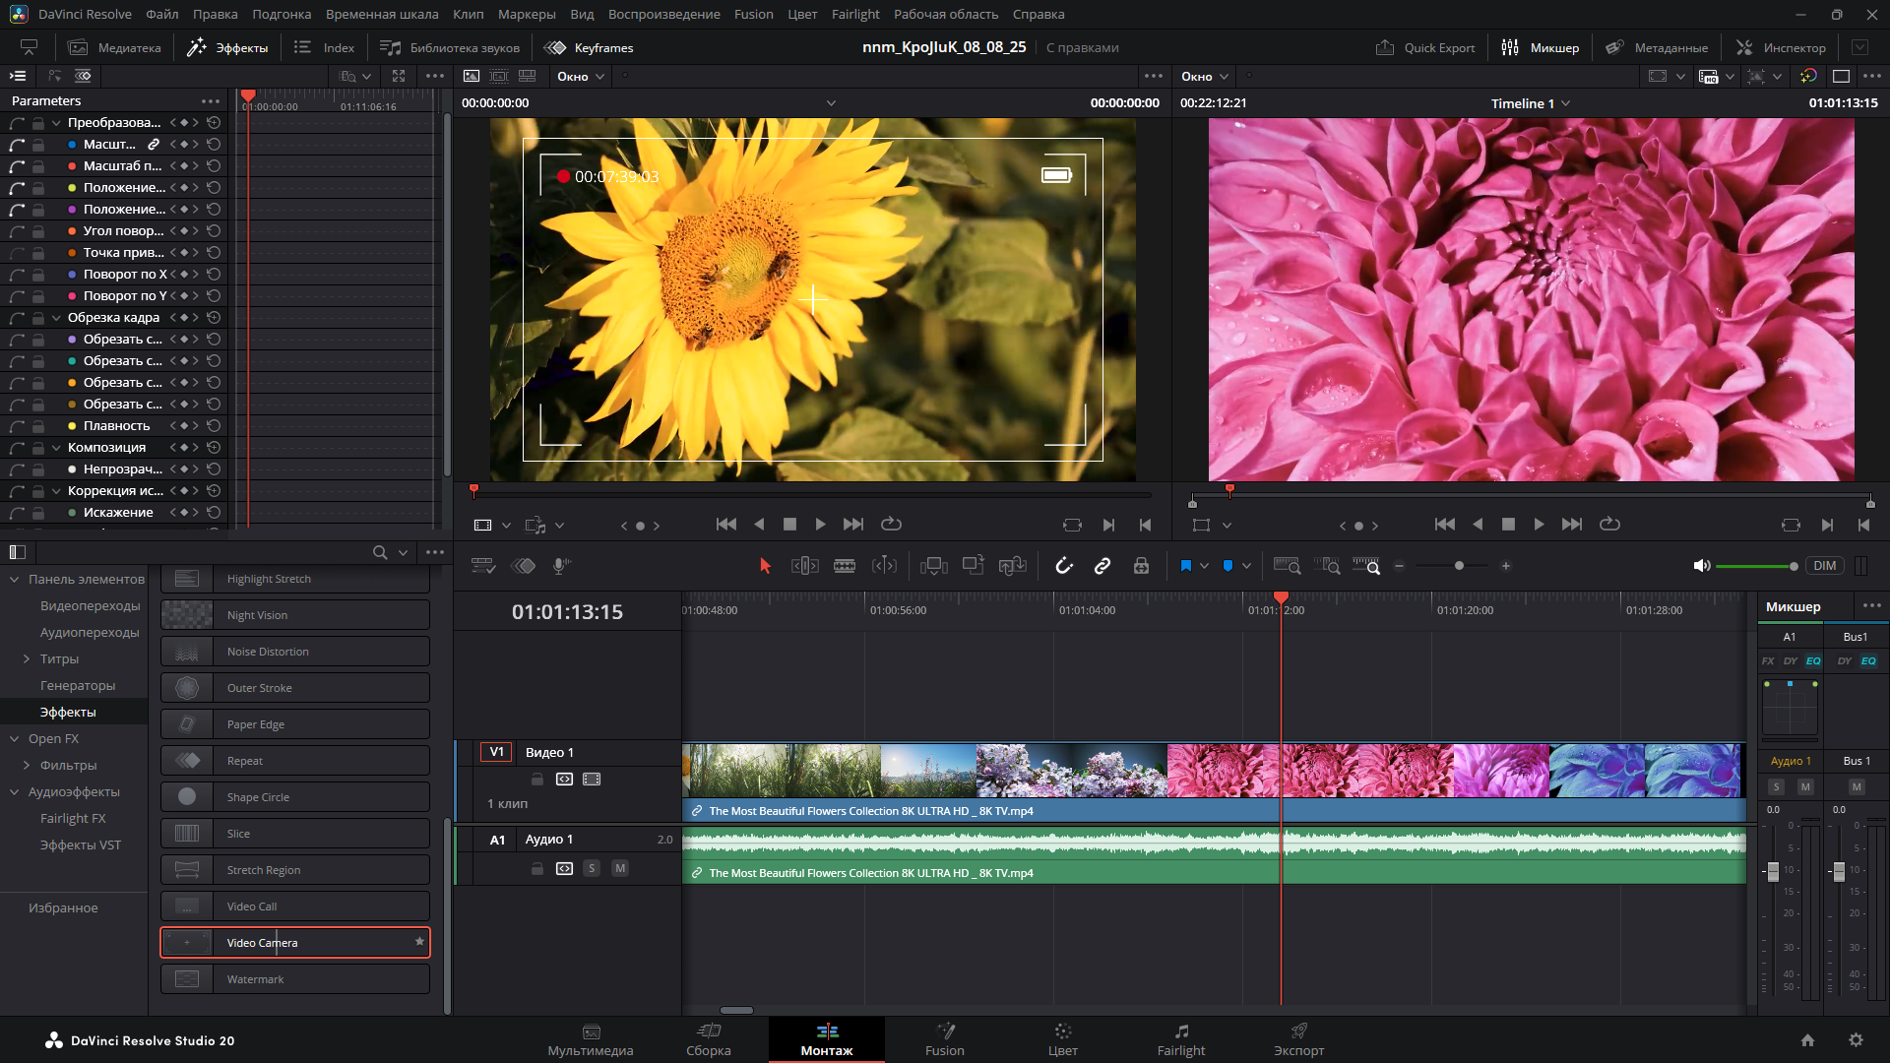Image resolution: width=1890 pixels, height=1063 pixels.
Task: Favorite the Video Camera effect star
Action: tap(419, 942)
